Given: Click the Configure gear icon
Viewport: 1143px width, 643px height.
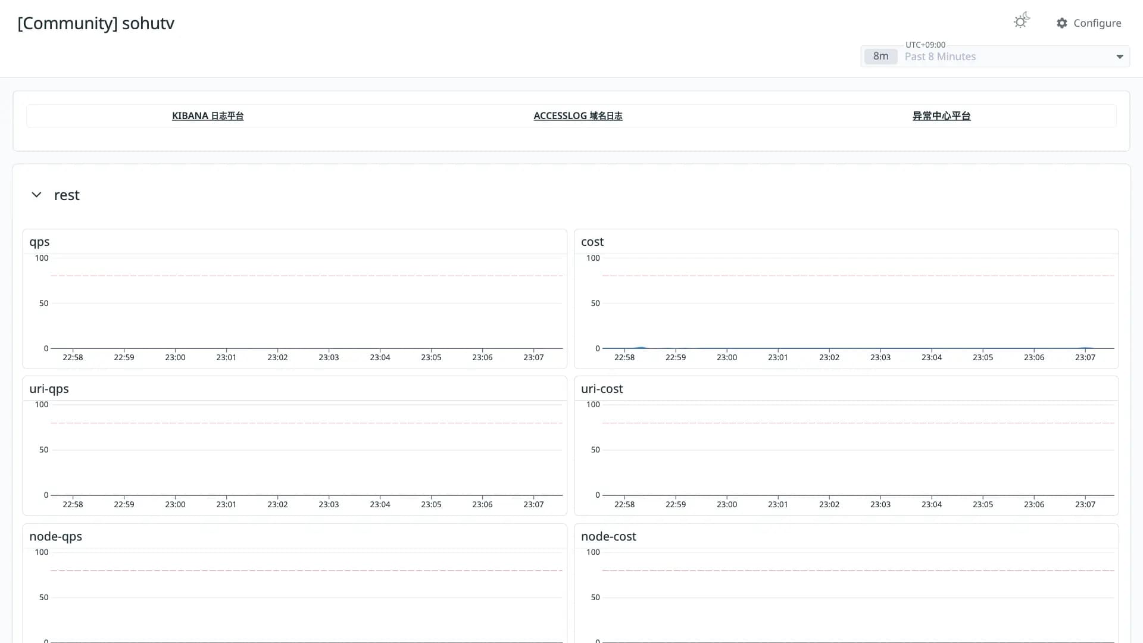Looking at the screenshot, I should pos(1062,23).
